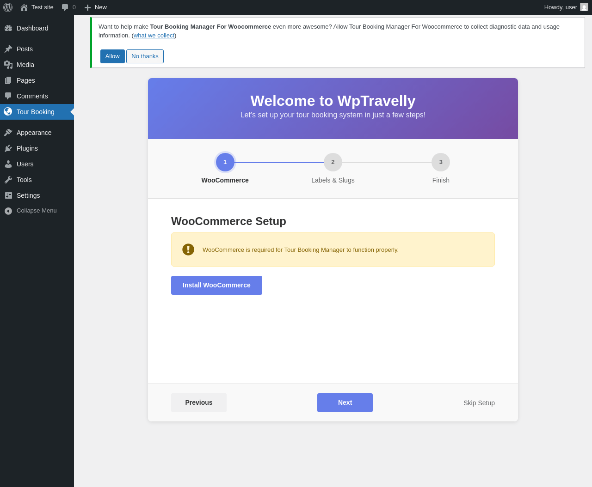Open the Comments sidebar menu
The image size is (592, 487).
[x=37, y=96]
